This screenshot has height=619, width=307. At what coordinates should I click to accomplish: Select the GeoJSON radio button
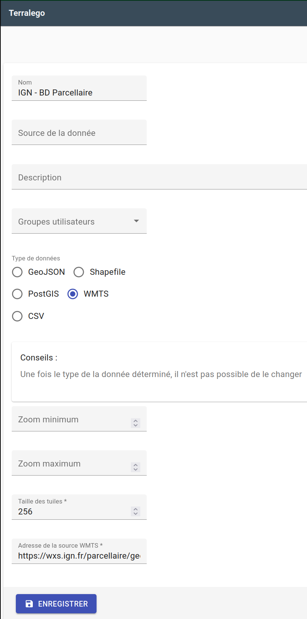pyautogui.click(x=17, y=272)
